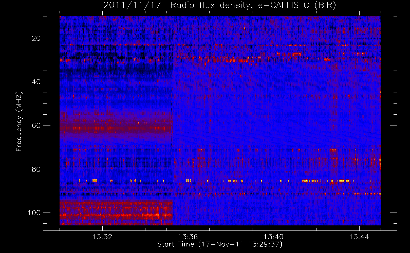Select the 13:40 time tick label
Viewport: 410px width, 253px height.
274,237
